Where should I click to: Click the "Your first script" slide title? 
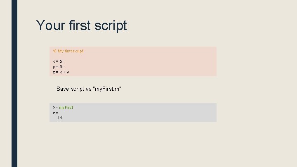click(82, 26)
